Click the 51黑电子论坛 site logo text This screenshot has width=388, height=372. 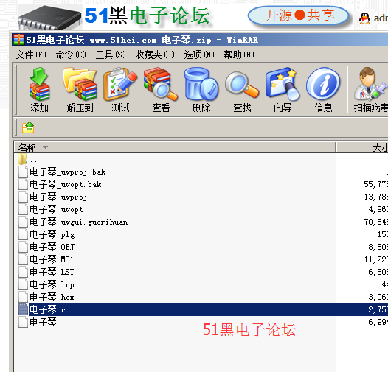(x=148, y=15)
